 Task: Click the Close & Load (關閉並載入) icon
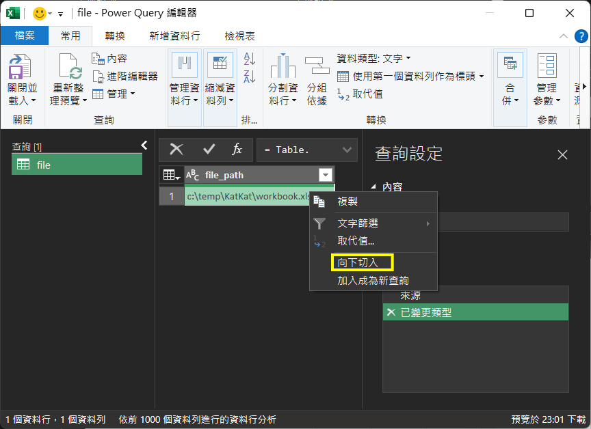[19, 69]
